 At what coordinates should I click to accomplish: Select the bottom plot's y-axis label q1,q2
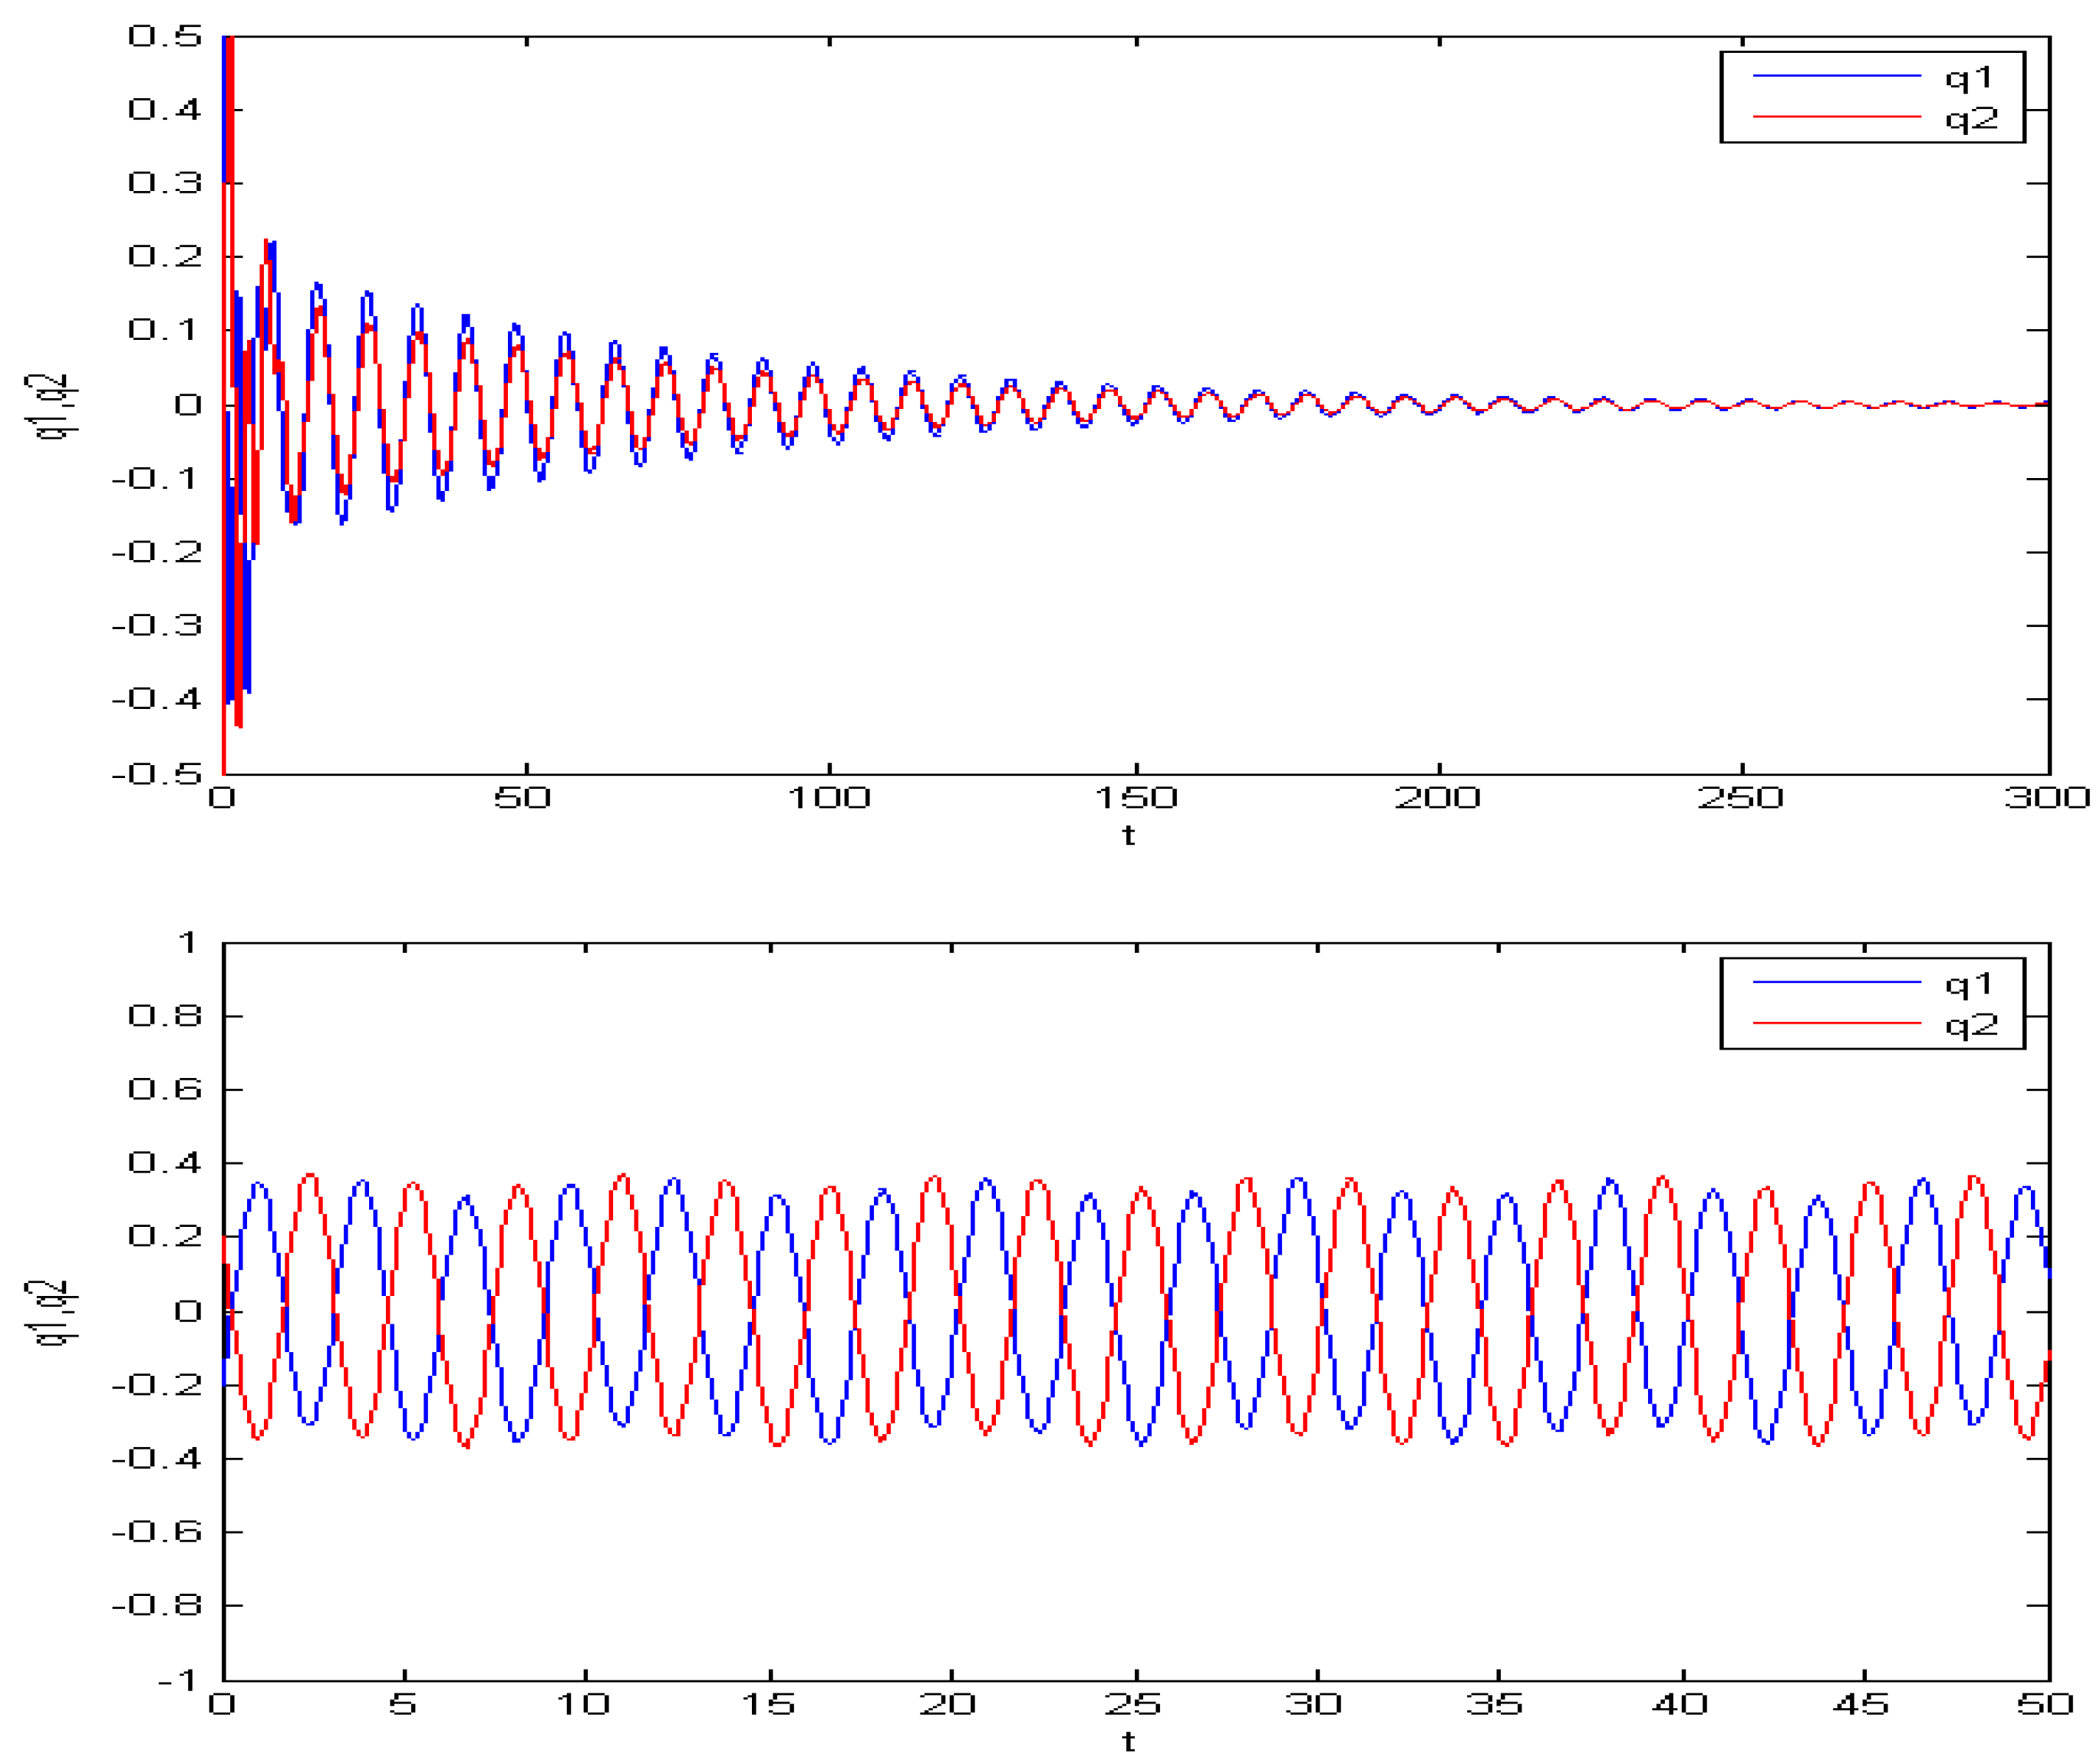(52, 1312)
